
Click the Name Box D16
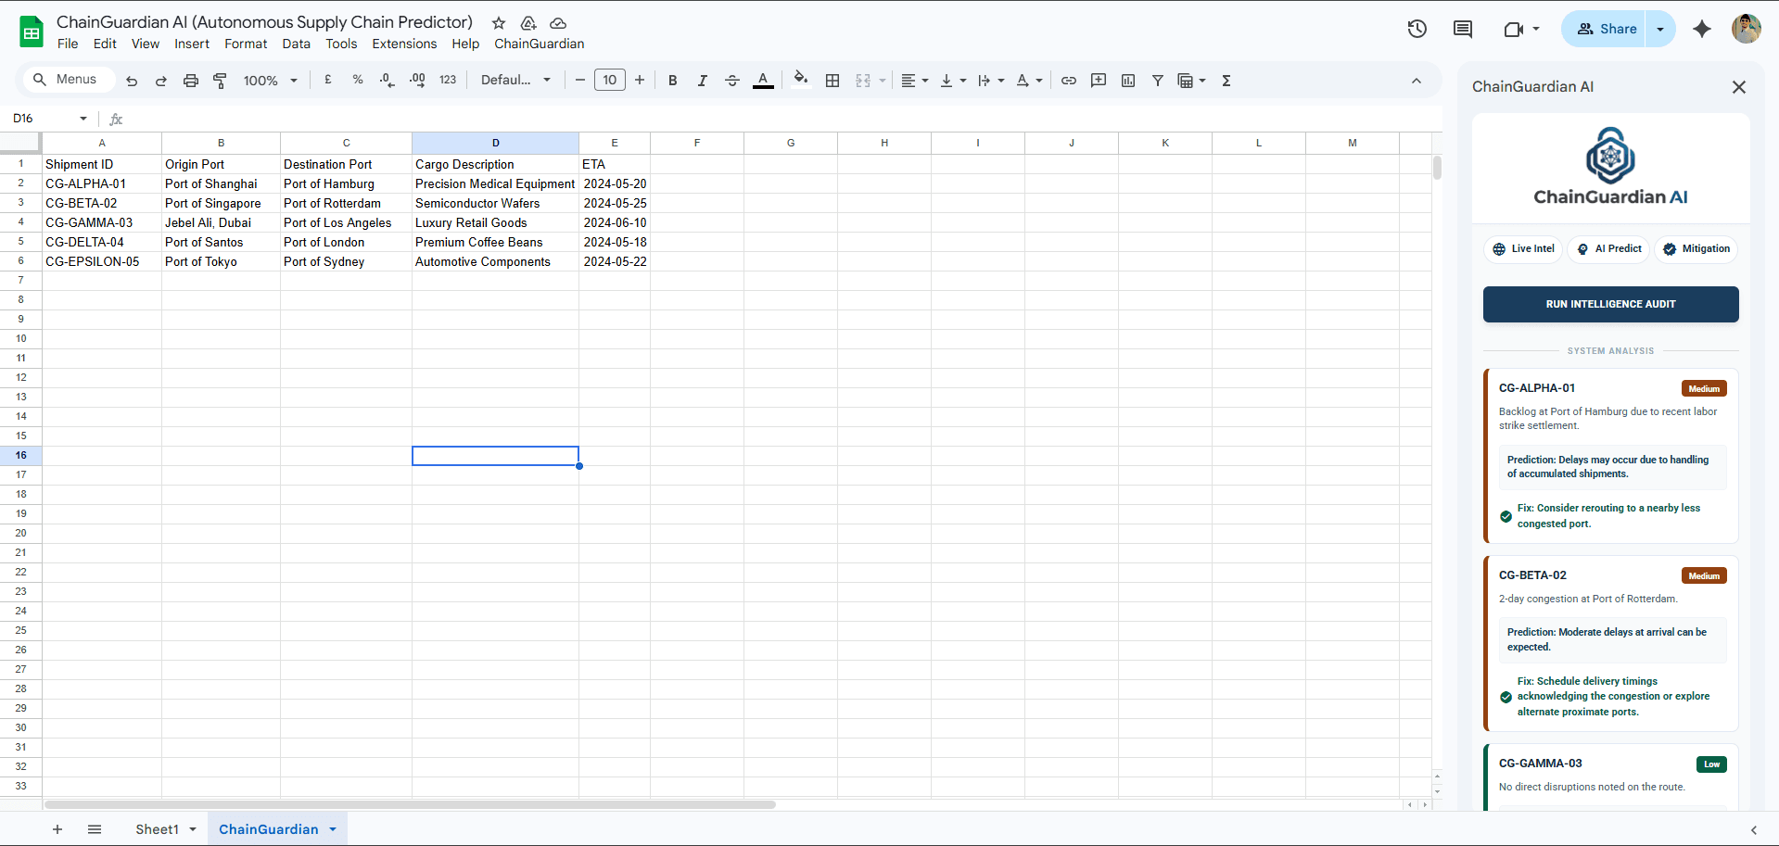click(x=50, y=119)
